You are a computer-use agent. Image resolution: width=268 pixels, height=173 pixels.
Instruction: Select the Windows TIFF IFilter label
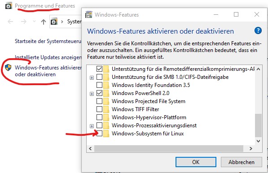pos(136,109)
